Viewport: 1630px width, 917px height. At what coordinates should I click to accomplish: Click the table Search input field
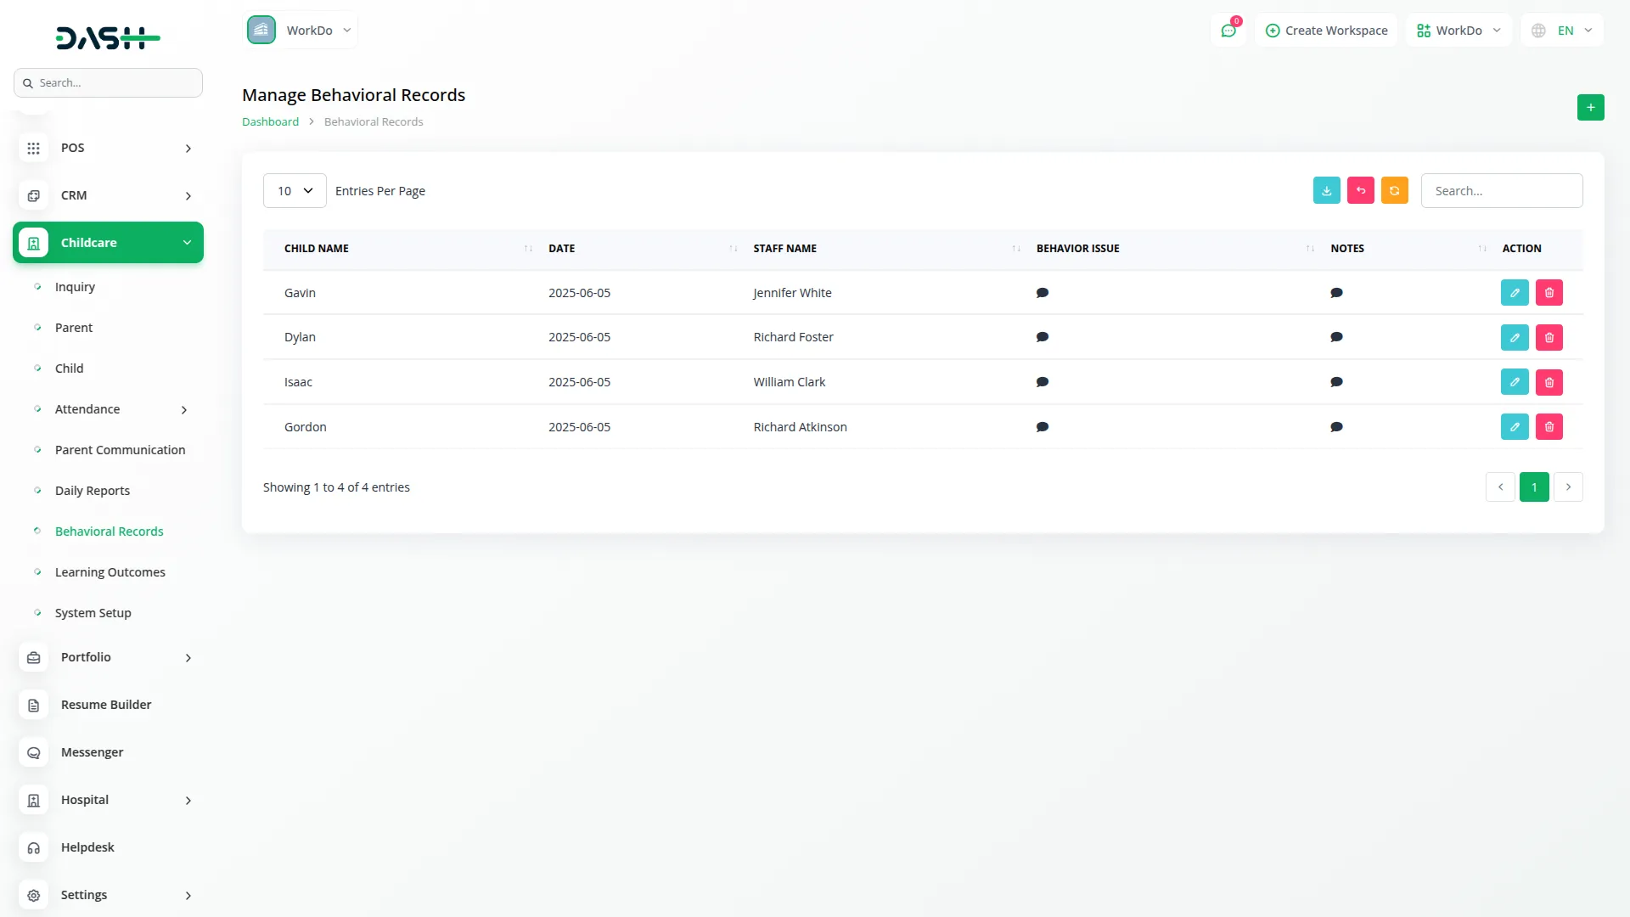tap(1501, 191)
